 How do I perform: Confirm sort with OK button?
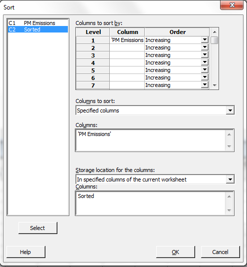tap(176, 252)
